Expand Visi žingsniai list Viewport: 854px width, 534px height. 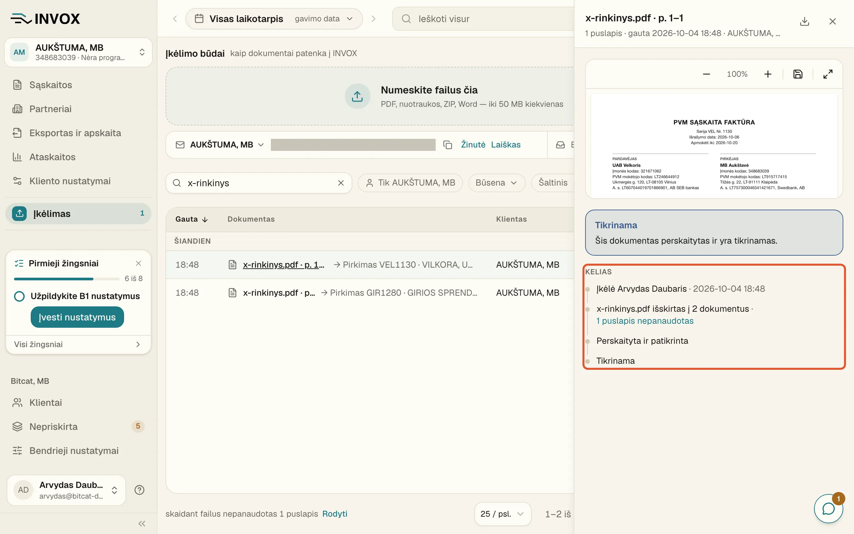point(78,344)
